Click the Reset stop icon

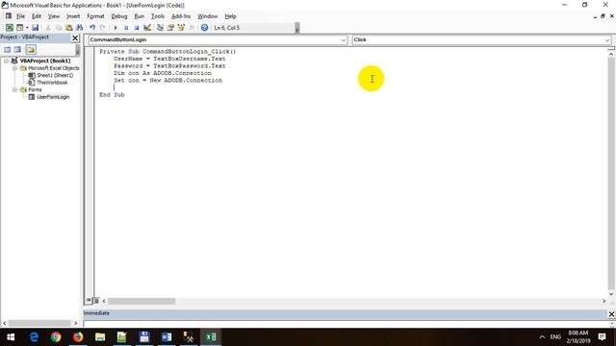point(137,28)
